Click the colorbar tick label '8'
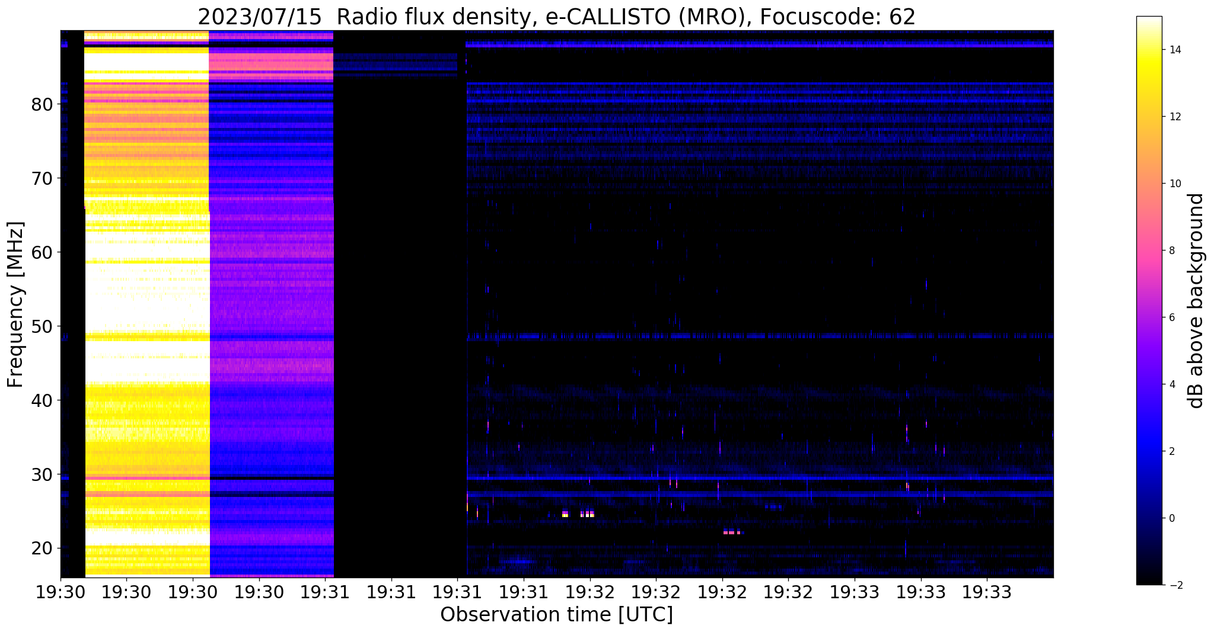 pos(1171,251)
